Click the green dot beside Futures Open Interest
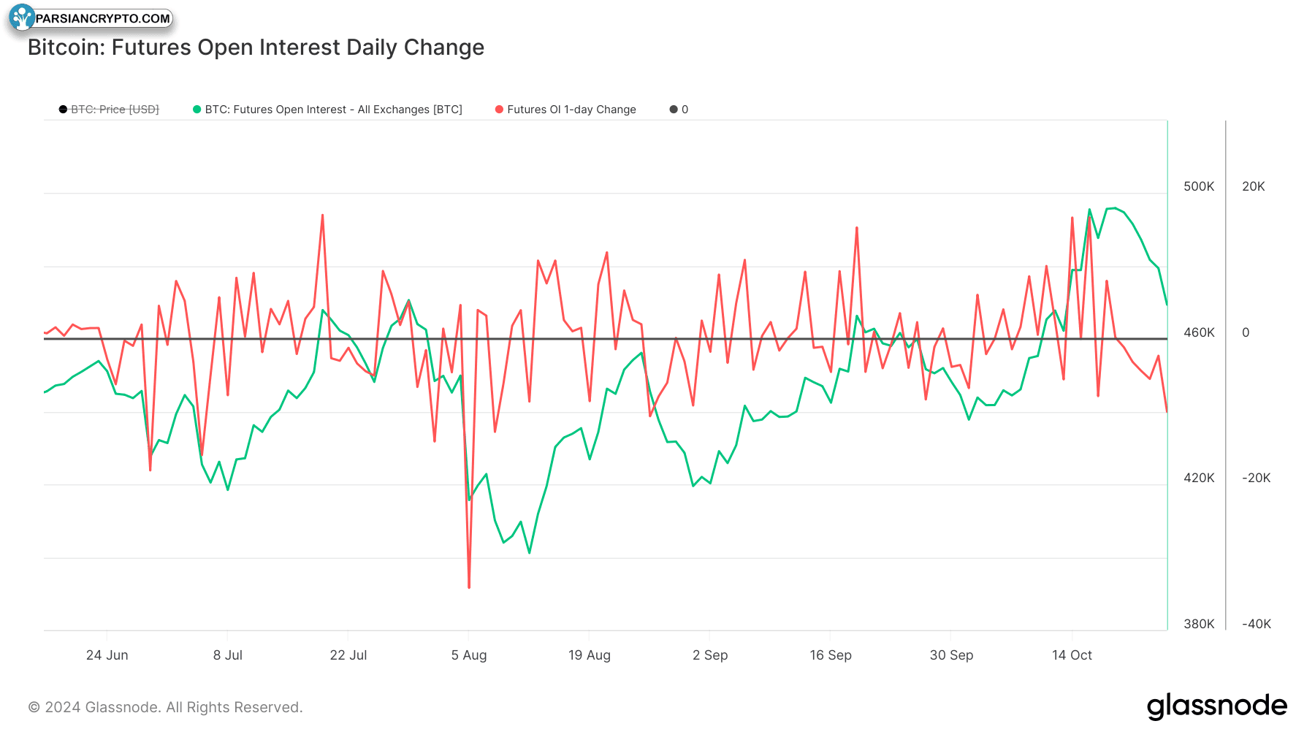1315x740 pixels. [197, 110]
